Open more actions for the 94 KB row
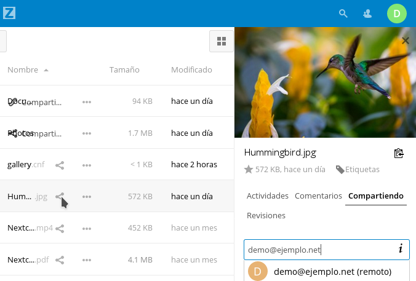The width and height of the screenshot is (416, 281). click(x=87, y=102)
